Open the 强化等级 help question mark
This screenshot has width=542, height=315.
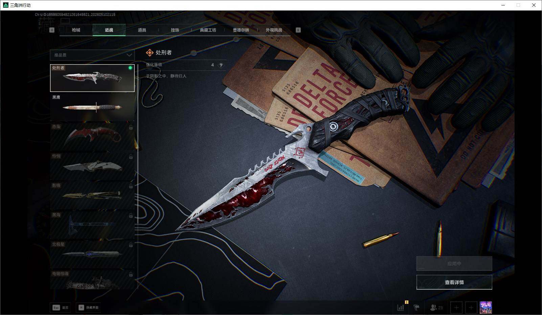point(221,65)
